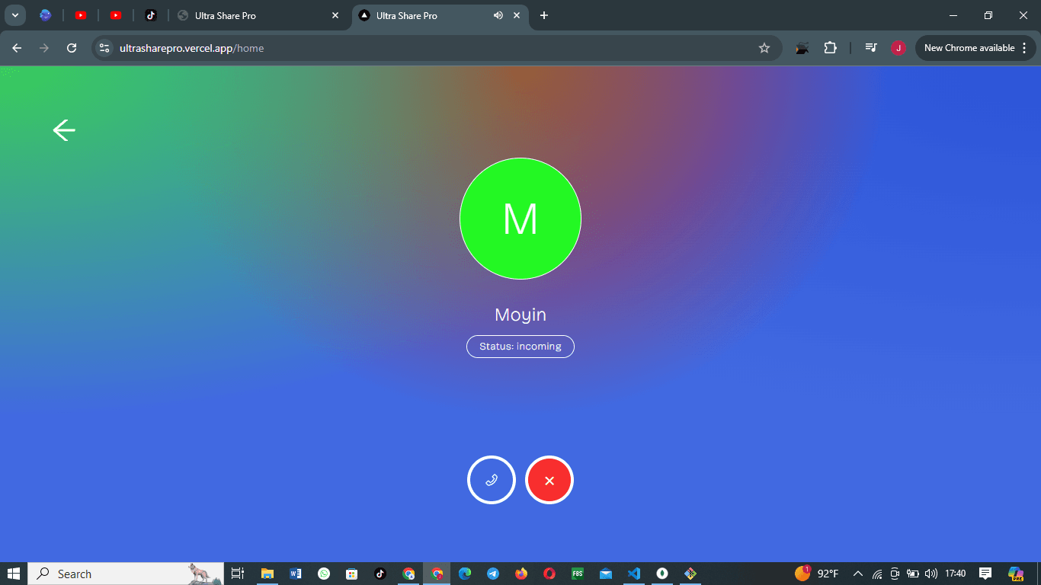Open Microsoft Store from taskbar

pyautogui.click(x=352, y=574)
